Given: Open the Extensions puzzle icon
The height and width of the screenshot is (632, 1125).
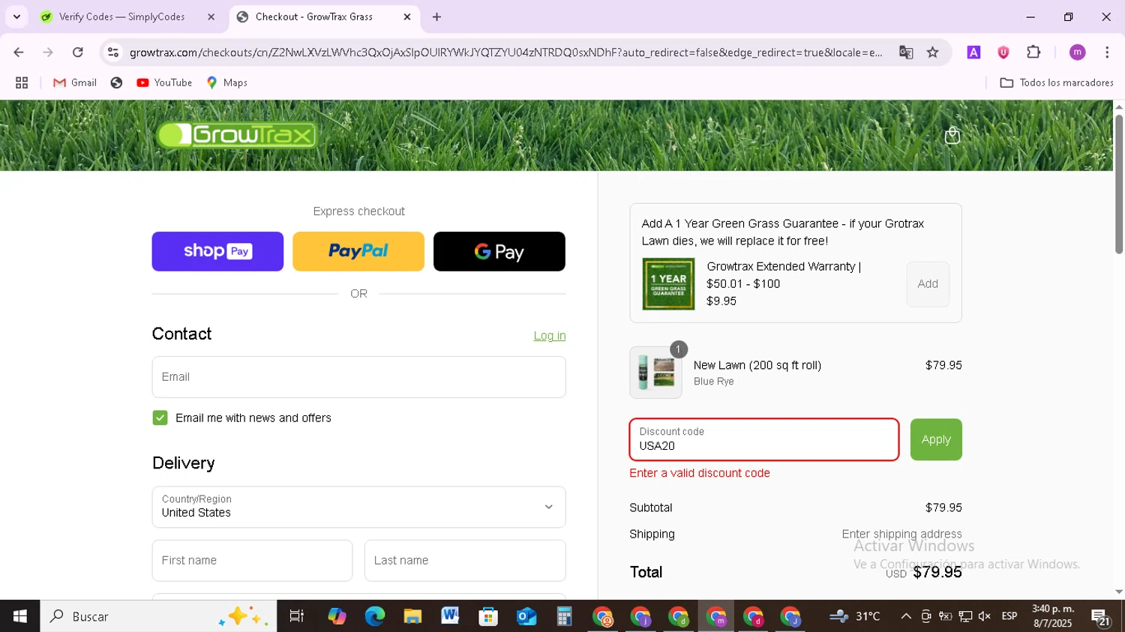Looking at the screenshot, I should click(x=1033, y=52).
